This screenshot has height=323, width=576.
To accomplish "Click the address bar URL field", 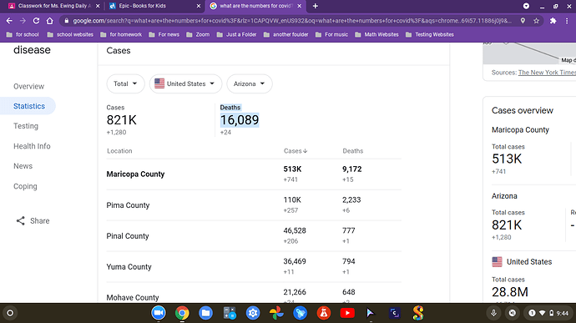I will coord(292,21).
